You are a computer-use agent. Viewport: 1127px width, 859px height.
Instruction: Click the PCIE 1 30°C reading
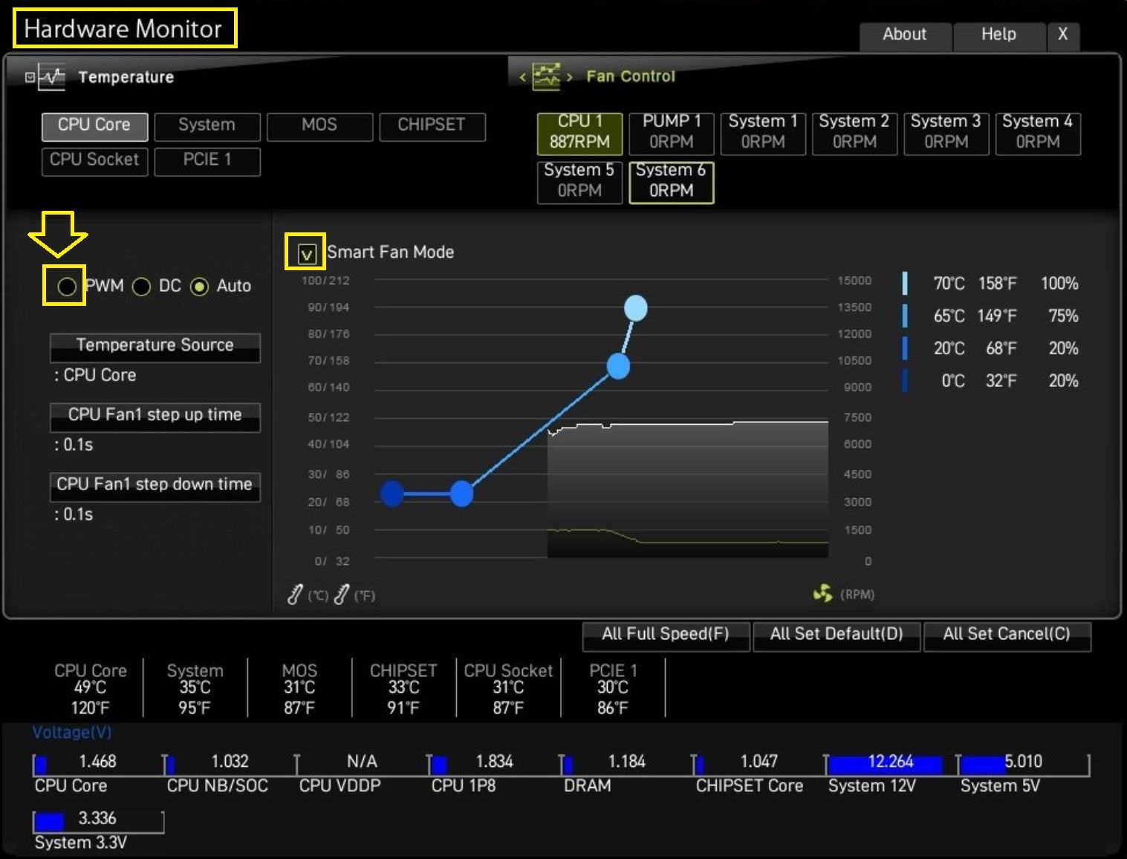tap(613, 689)
